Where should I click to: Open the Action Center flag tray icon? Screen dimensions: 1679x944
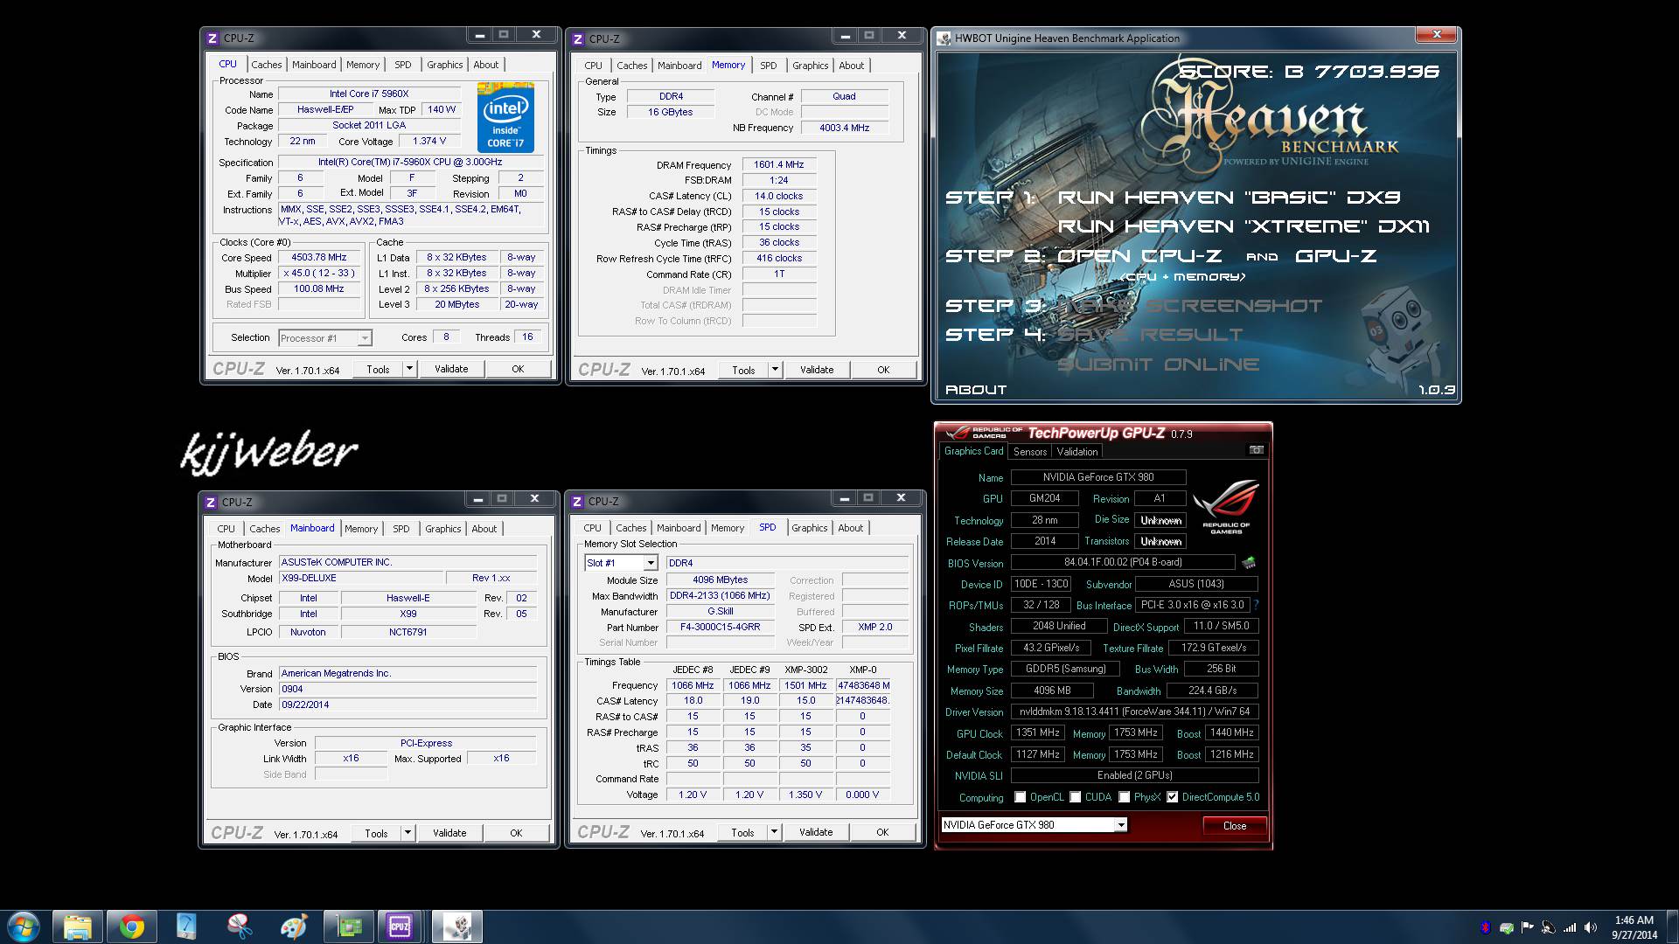tap(1527, 927)
